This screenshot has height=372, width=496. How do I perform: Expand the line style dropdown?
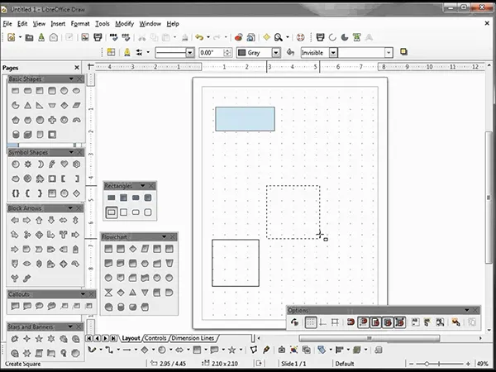pos(190,52)
